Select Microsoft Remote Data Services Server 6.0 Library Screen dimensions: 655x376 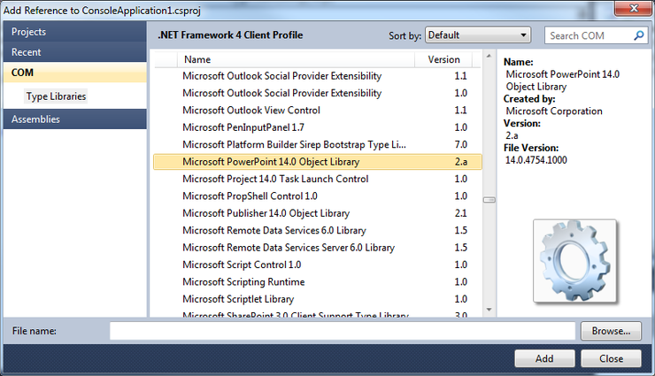point(318,248)
